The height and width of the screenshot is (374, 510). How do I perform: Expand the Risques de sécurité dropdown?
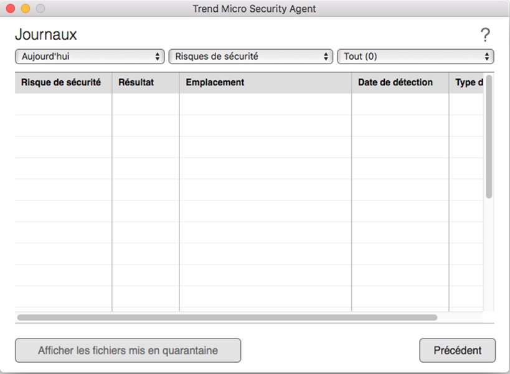[250, 57]
